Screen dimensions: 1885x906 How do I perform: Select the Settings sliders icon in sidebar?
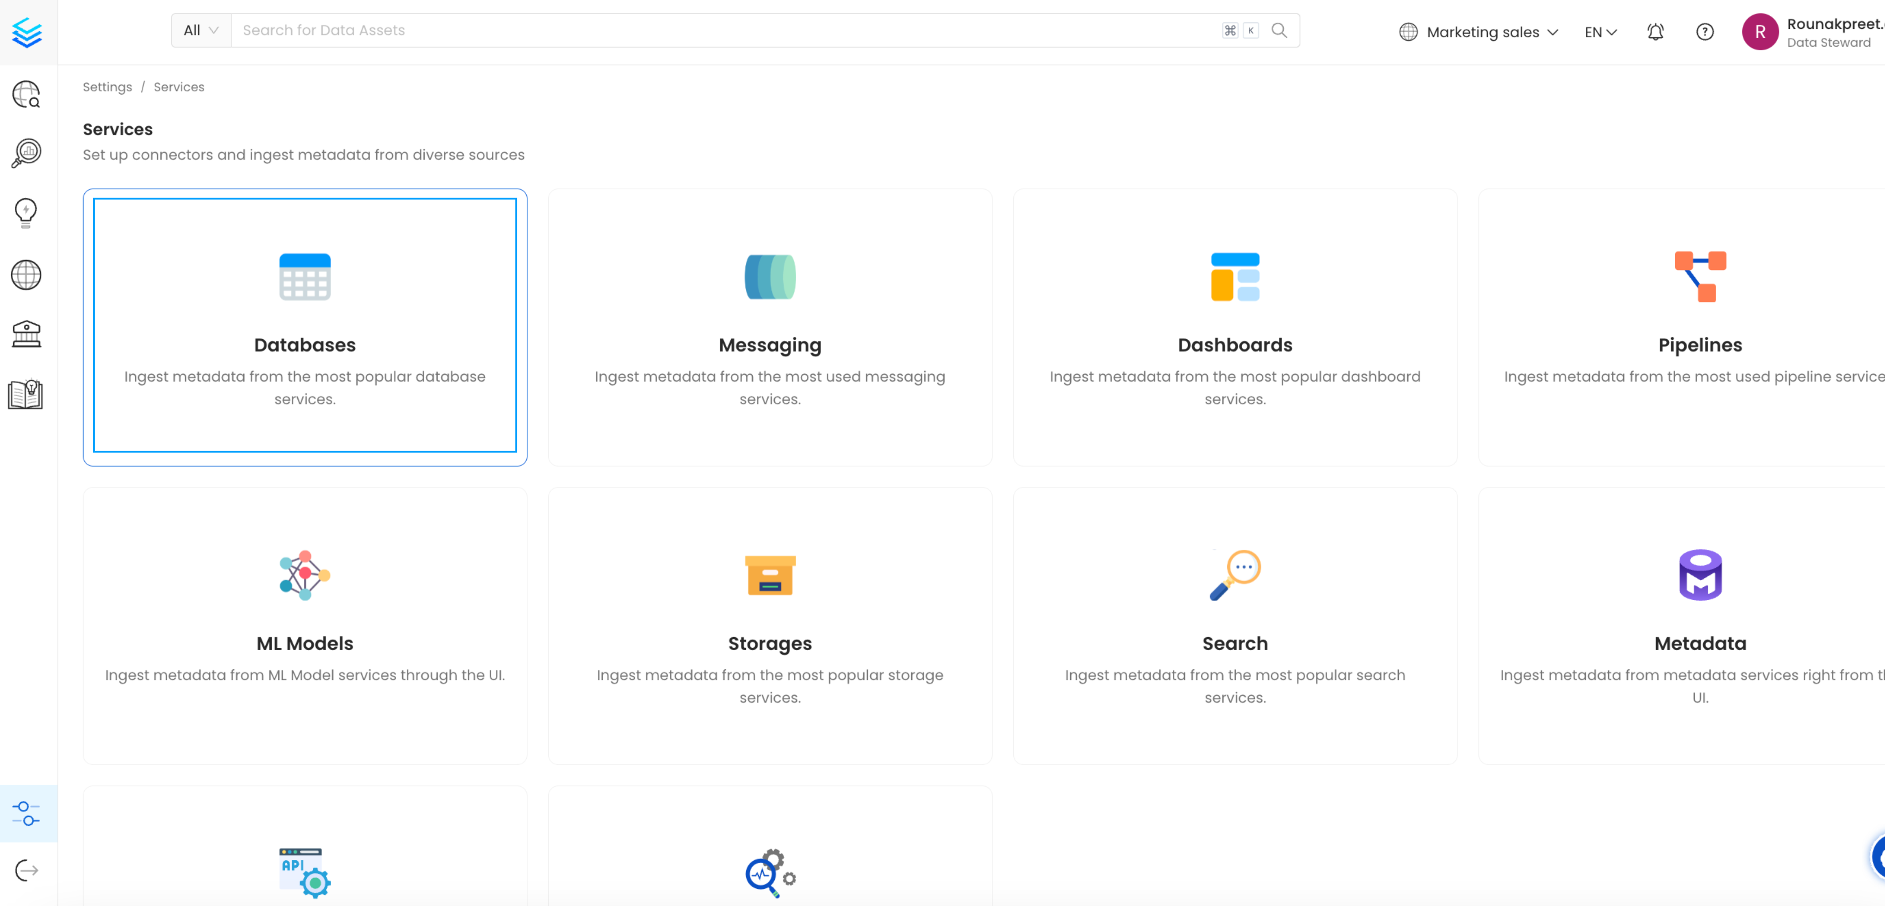(x=27, y=812)
